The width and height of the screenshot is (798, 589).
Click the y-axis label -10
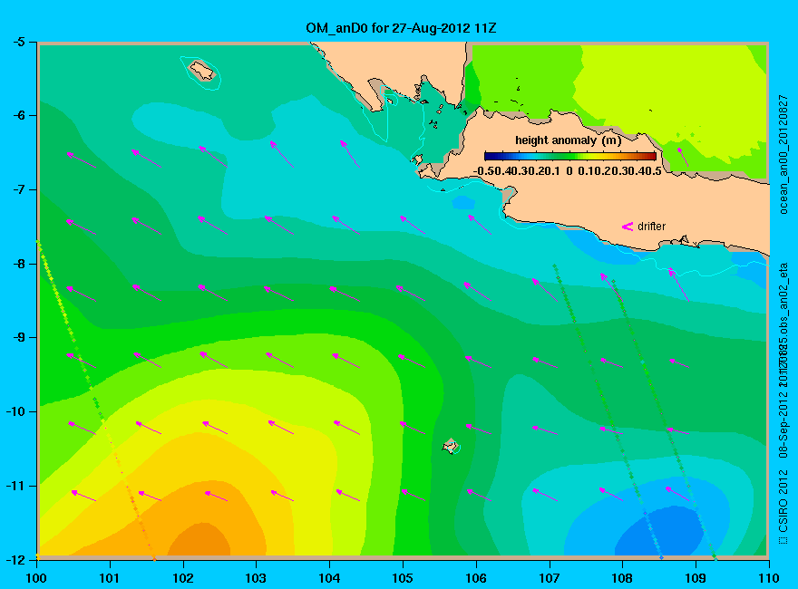point(15,411)
